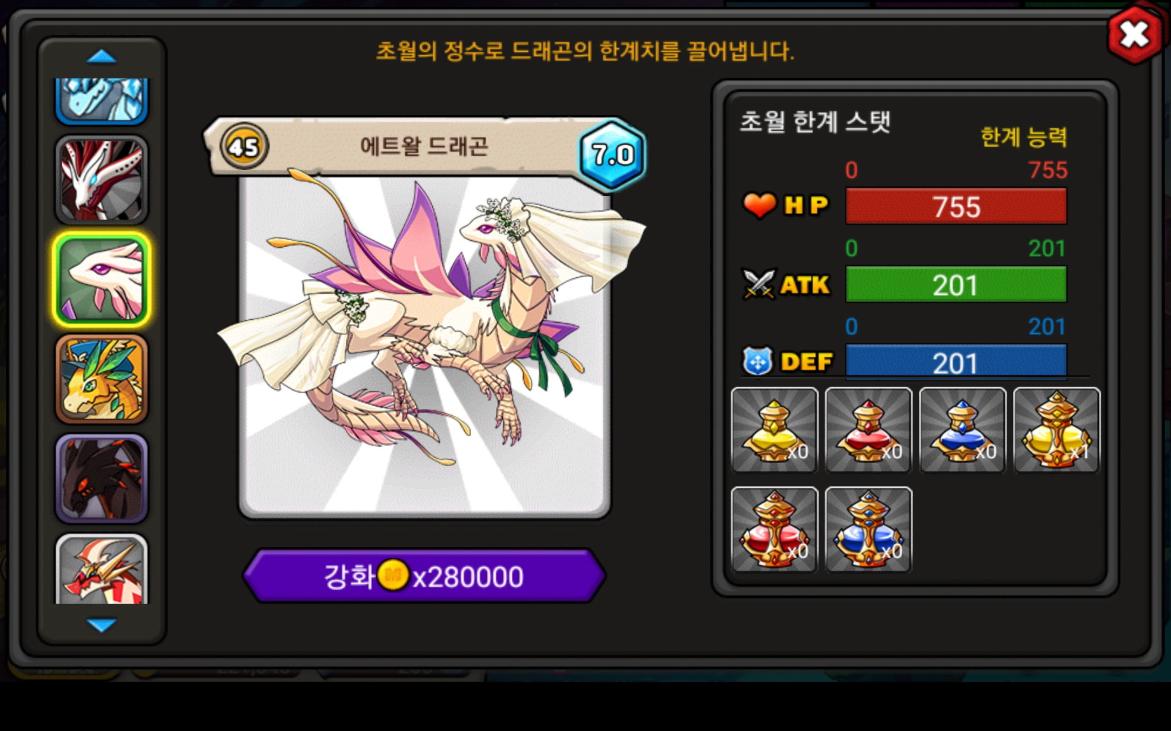Click the green ATK 201 stat bar

(x=956, y=285)
